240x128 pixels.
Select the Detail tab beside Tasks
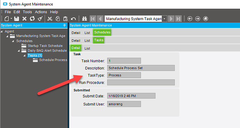tap(76, 40)
